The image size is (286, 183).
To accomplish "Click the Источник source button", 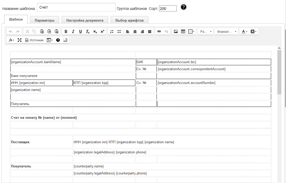I will pyautogui.click(x=34, y=40).
